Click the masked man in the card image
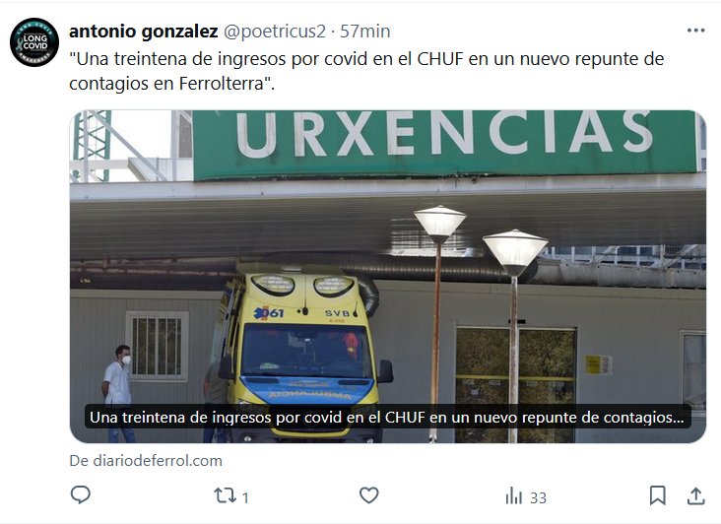 118,393
